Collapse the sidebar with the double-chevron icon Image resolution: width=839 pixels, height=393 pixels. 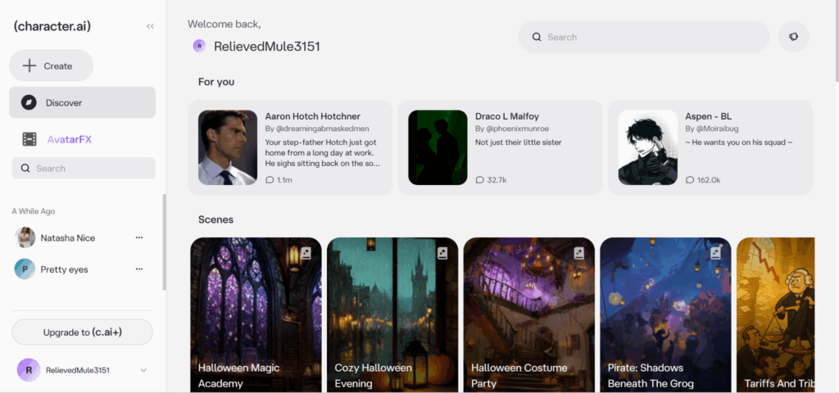[x=150, y=26]
